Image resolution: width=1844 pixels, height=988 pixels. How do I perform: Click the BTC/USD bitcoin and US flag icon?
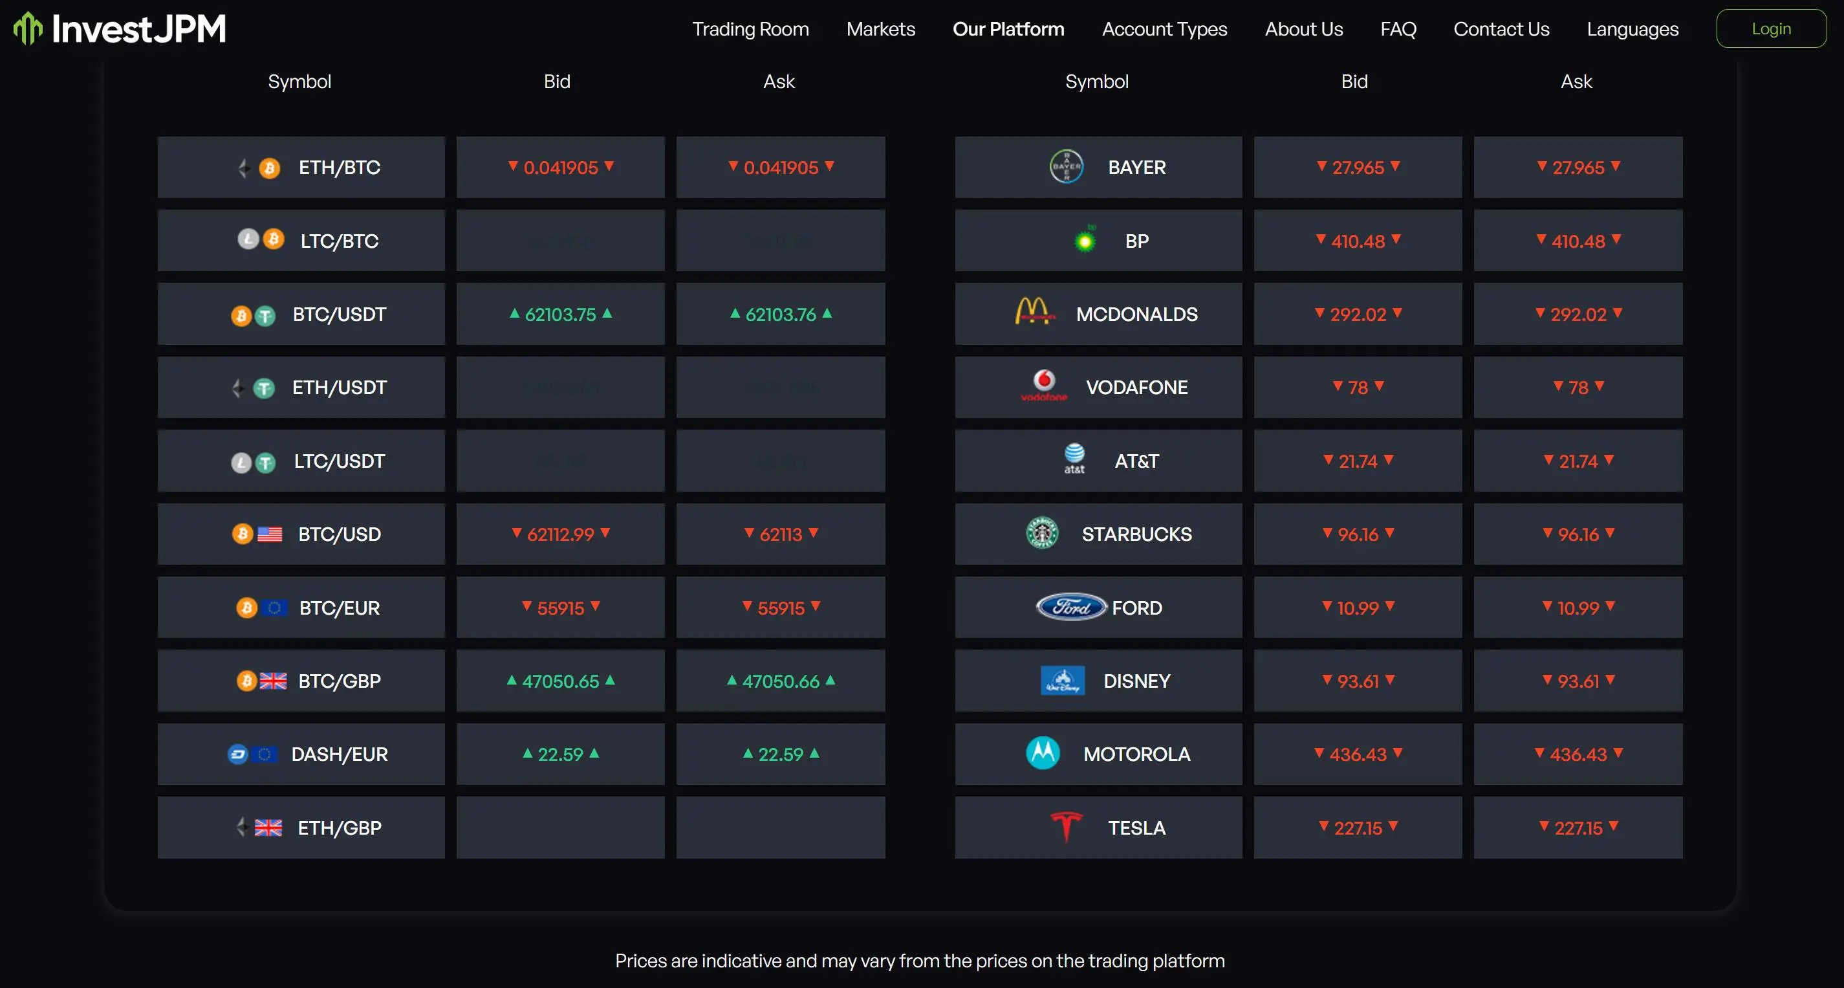[x=257, y=534]
